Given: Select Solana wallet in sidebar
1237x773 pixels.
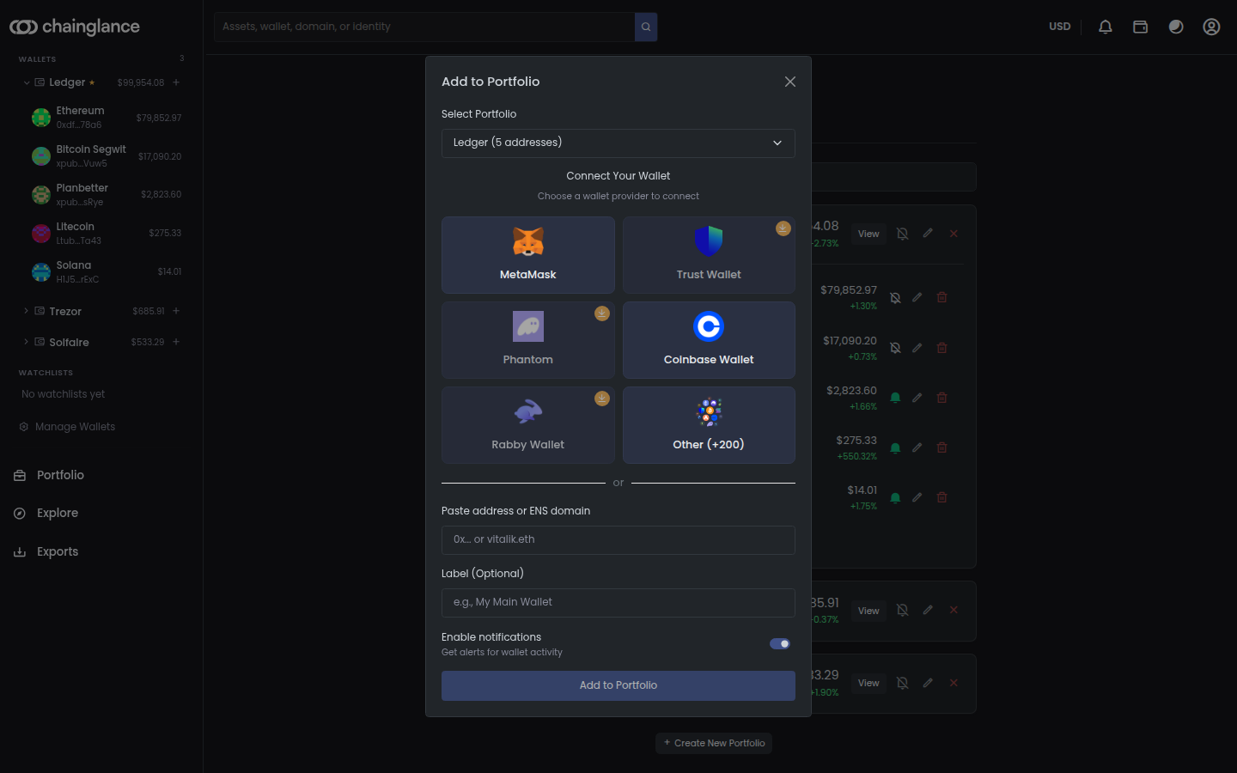Looking at the screenshot, I should [106, 272].
